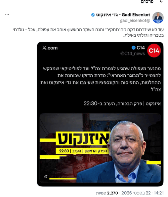Click C14's blue verified badge
This screenshot has height=197, width=168.
(134, 48)
